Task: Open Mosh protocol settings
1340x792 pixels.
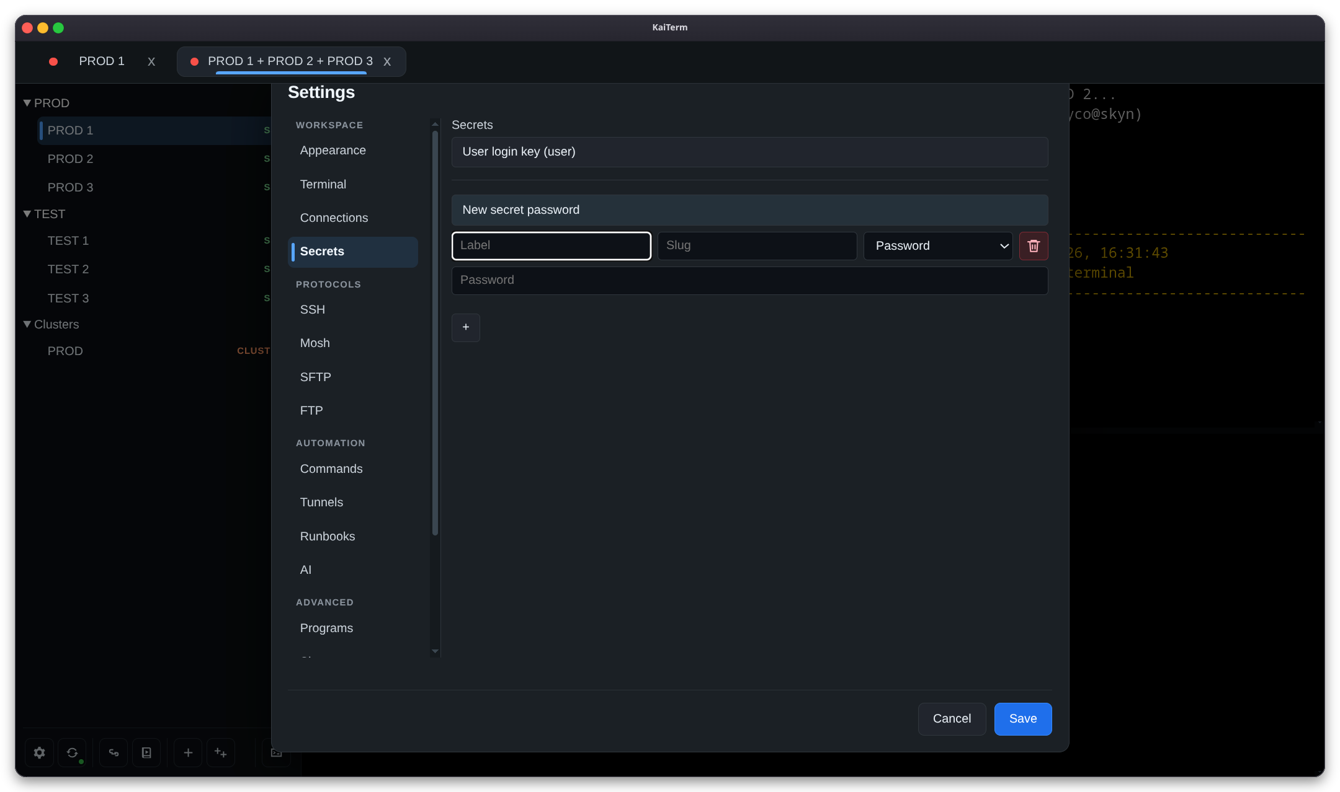Action: (352, 343)
